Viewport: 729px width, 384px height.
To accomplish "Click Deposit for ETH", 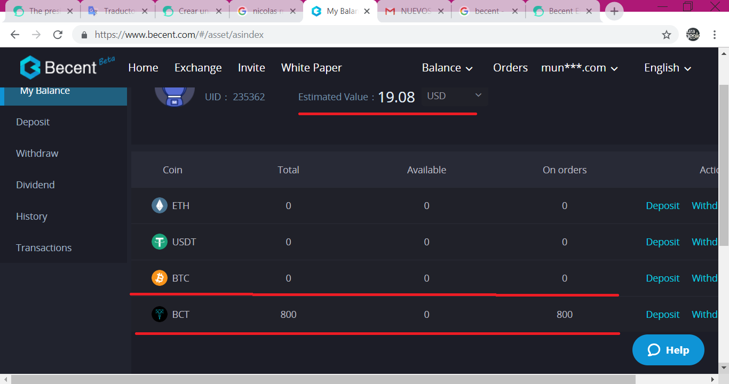I will click(663, 206).
